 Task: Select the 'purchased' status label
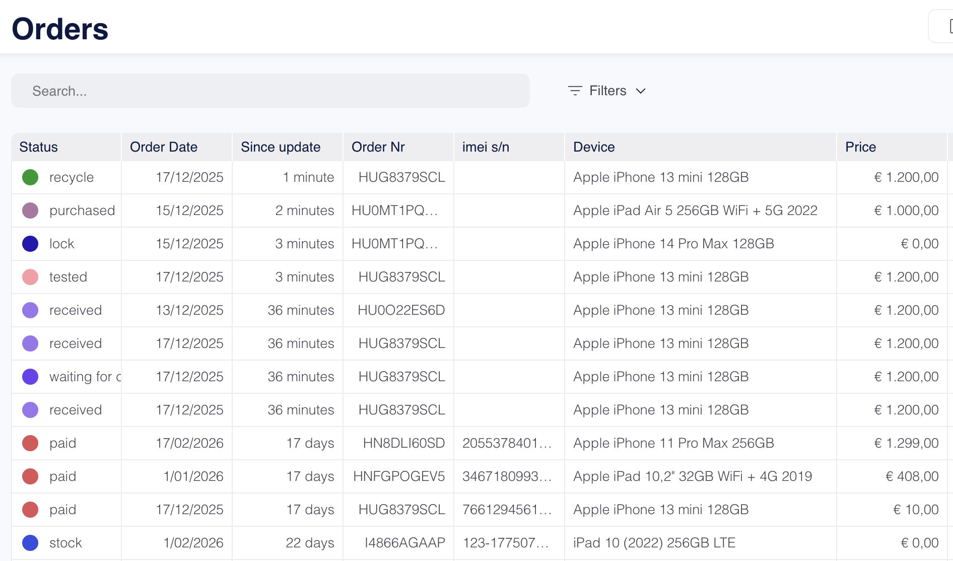[82, 211]
